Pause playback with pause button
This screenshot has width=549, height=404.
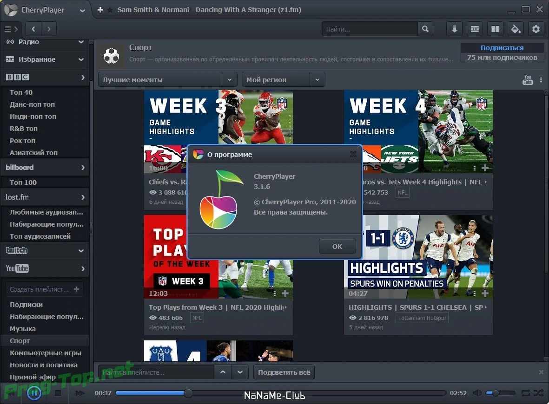click(34, 393)
